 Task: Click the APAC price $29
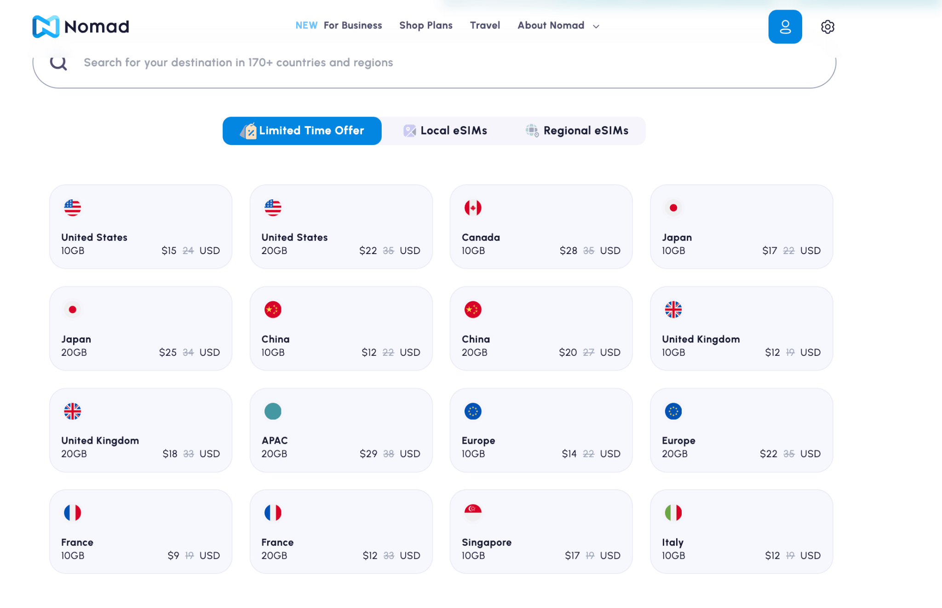pyautogui.click(x=368, y=454)
